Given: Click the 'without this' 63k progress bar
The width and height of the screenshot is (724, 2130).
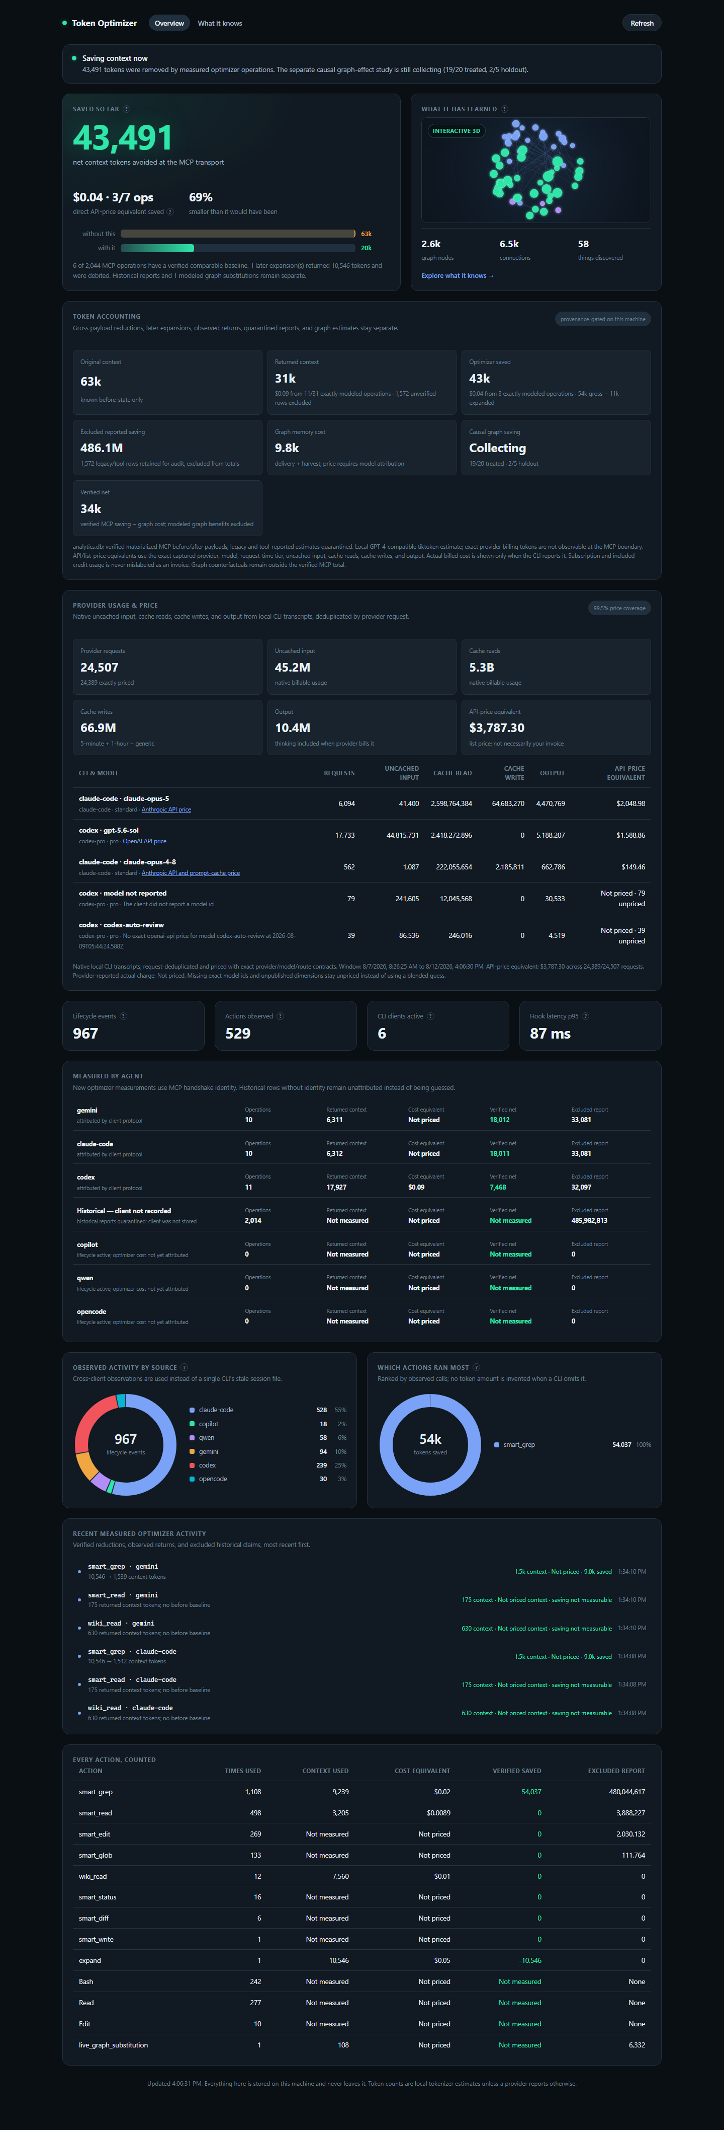Looking at the screenshot, I should click(238, 234).
